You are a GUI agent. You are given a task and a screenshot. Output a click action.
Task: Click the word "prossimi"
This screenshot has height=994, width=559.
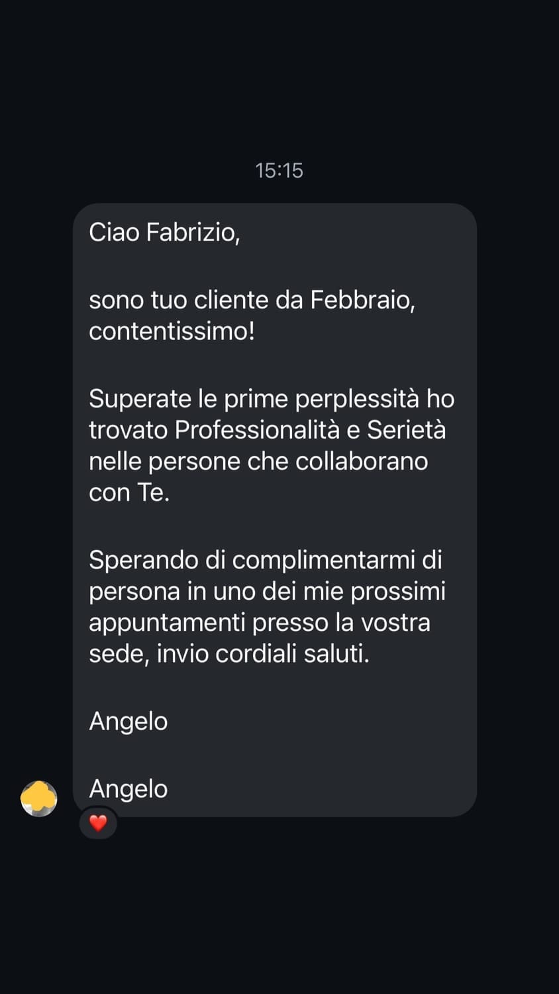click(398, 591)
